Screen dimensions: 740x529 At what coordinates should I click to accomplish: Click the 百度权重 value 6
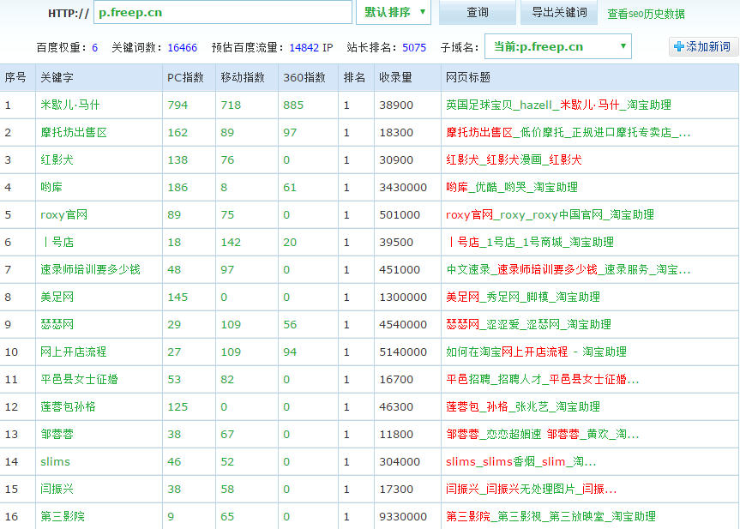[94, 47]
